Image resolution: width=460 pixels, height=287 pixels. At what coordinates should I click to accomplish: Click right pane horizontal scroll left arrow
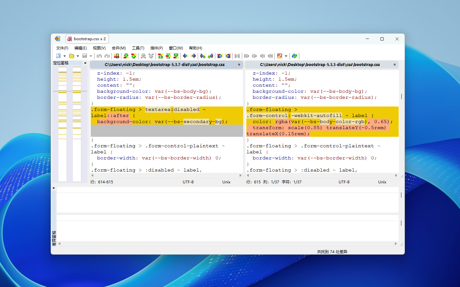(248, 175)
